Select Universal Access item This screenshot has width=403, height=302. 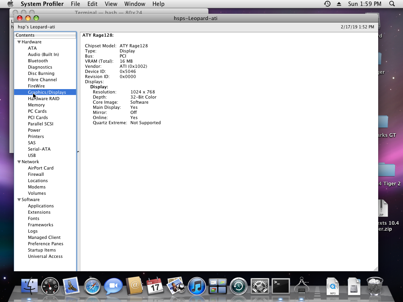45,256
